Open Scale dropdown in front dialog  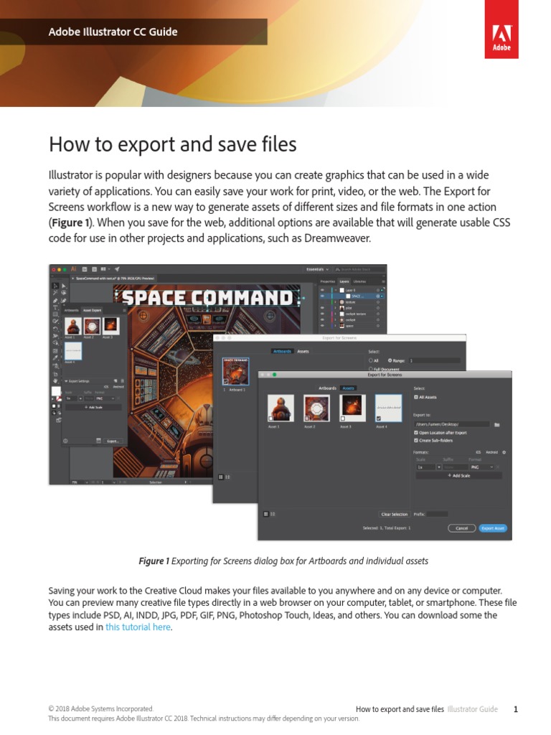pyautogui.click(x=439, y=467)
